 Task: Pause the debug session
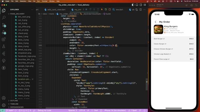coord(86,10)
